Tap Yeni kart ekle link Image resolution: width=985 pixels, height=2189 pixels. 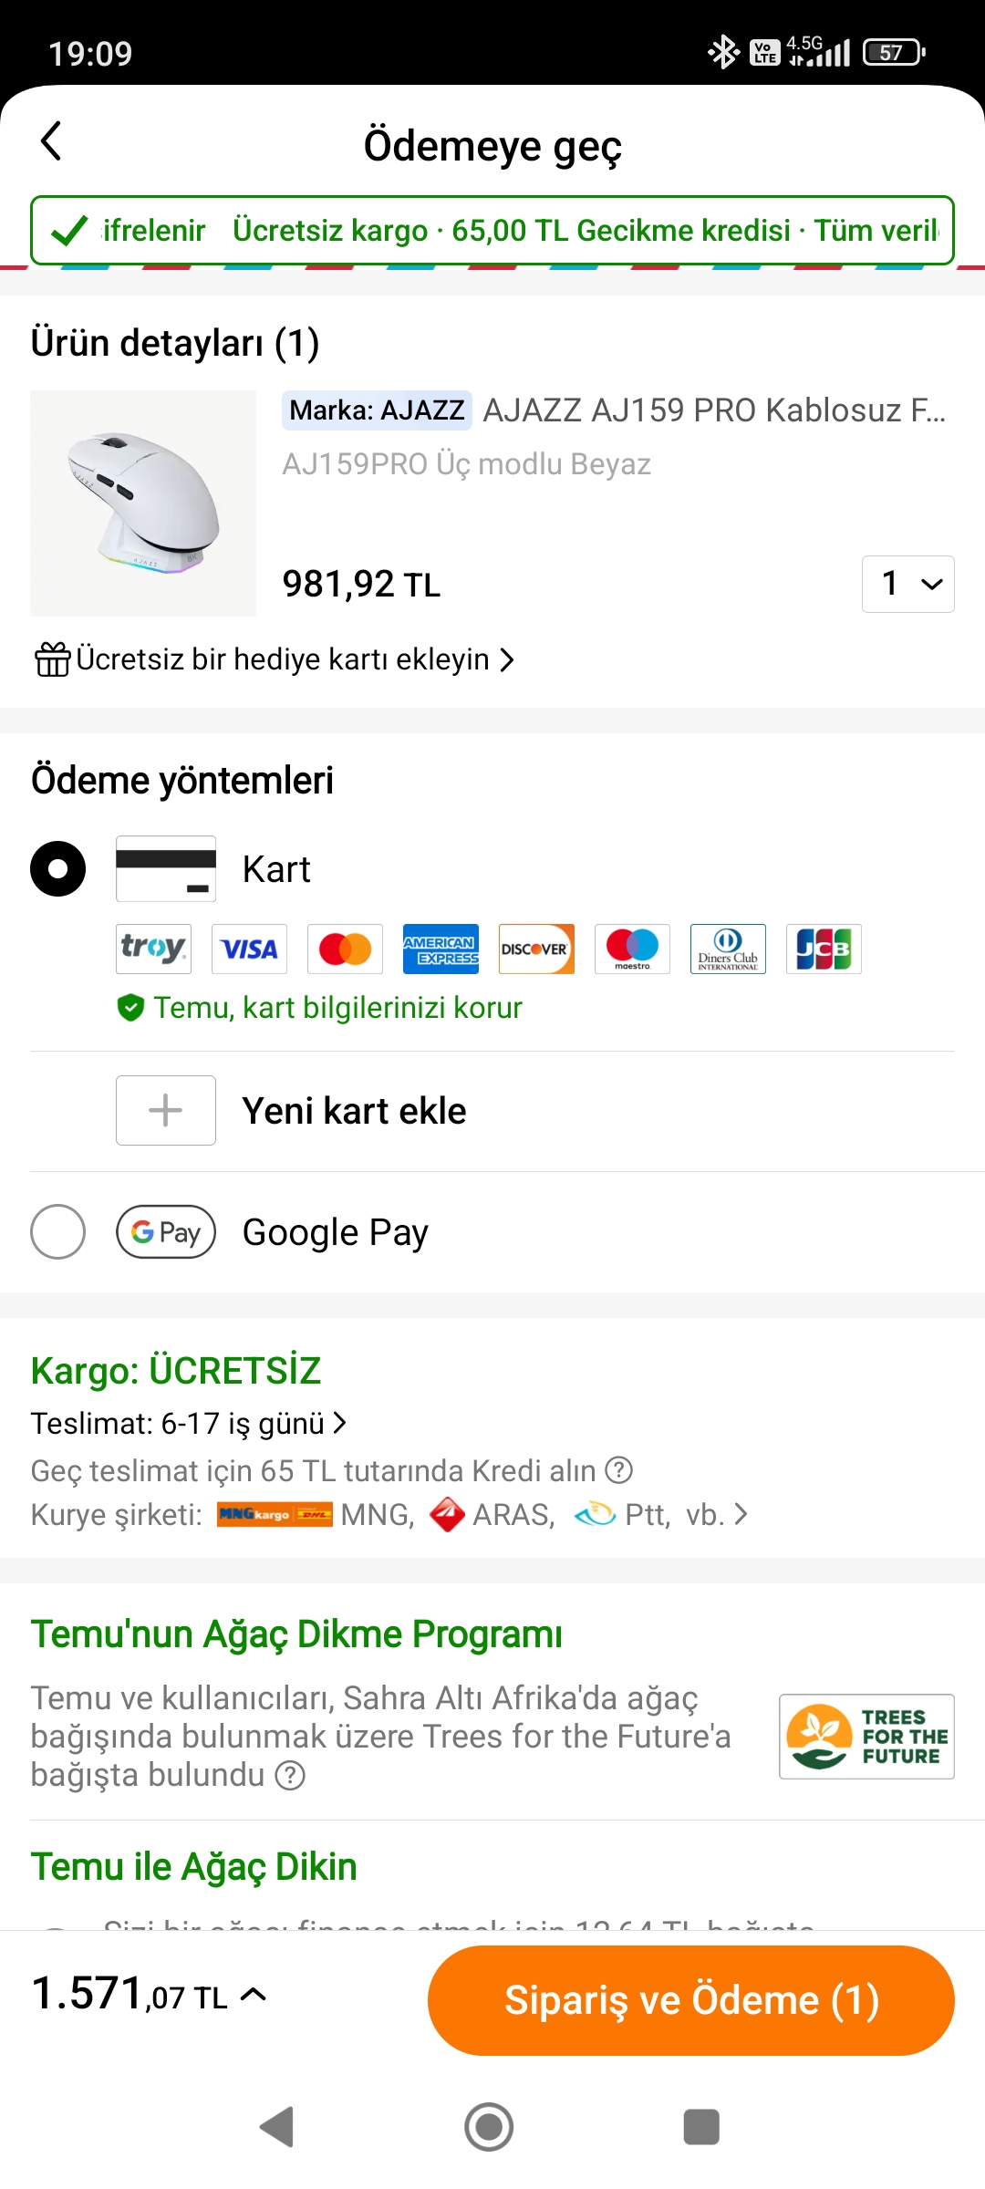pyautogui.click(x=354, y=1111)
